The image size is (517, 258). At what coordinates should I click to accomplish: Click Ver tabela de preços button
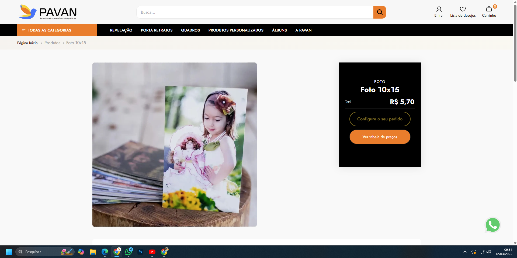click(x=380, y=137)
